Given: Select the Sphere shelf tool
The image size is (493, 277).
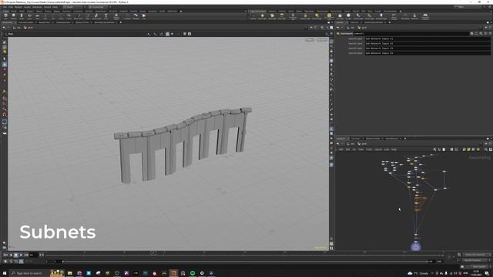Looking at the screenshot, I should click(14, 16).
